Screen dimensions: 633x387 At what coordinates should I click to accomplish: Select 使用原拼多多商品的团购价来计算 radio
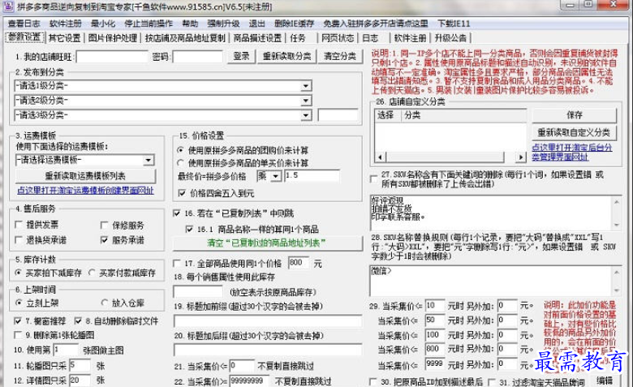pyautogui.click(x=180, y=150)
